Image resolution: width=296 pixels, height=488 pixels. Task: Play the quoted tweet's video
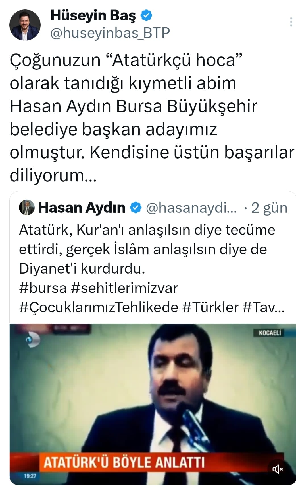[x=153, y=404]
